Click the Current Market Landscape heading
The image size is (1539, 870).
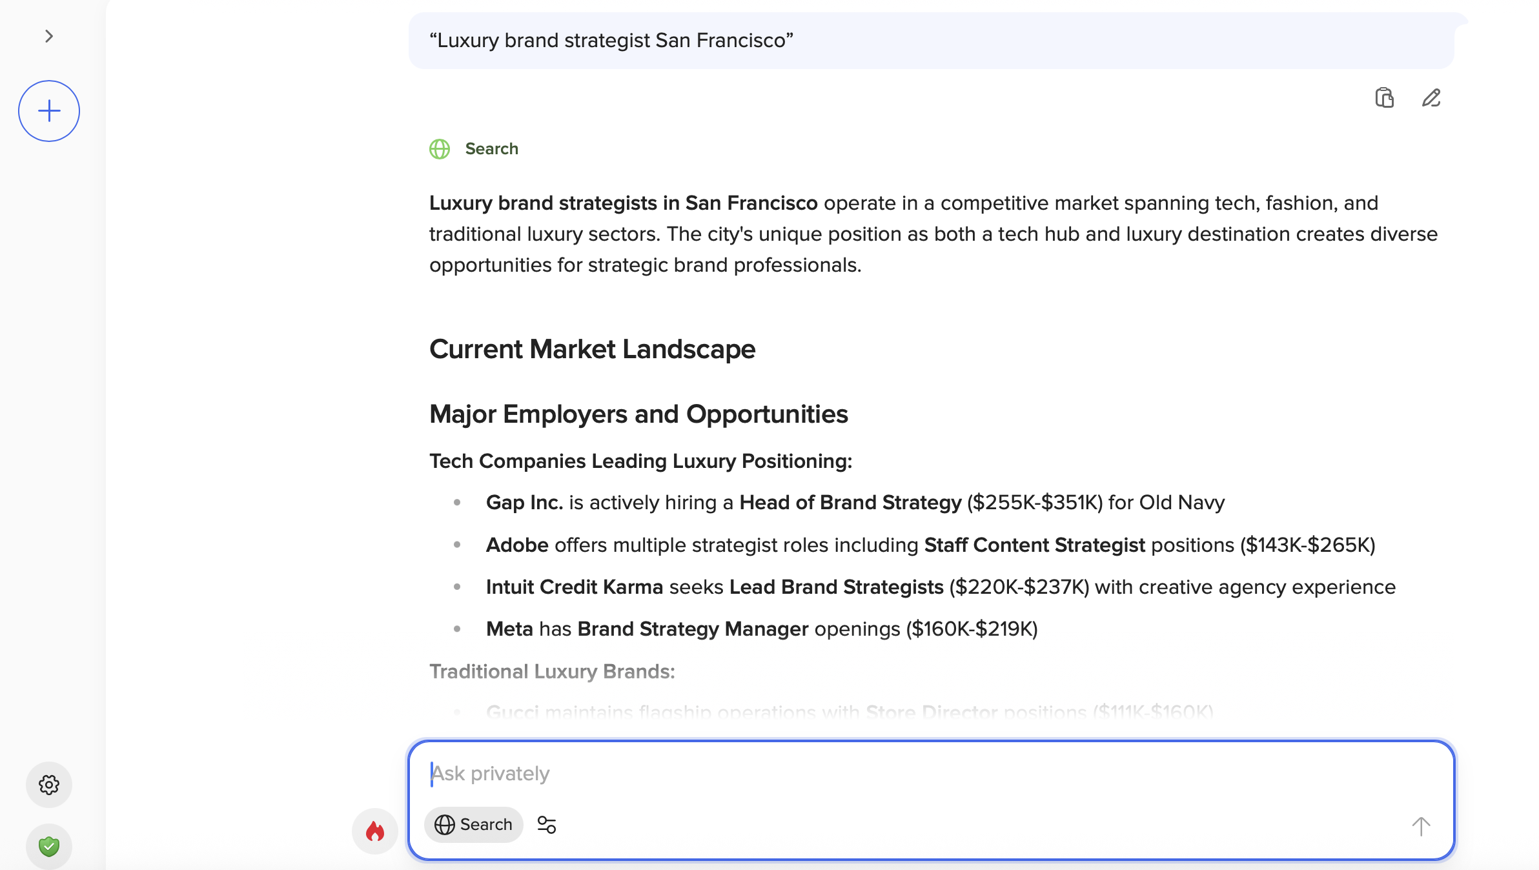tap(593, 349)
